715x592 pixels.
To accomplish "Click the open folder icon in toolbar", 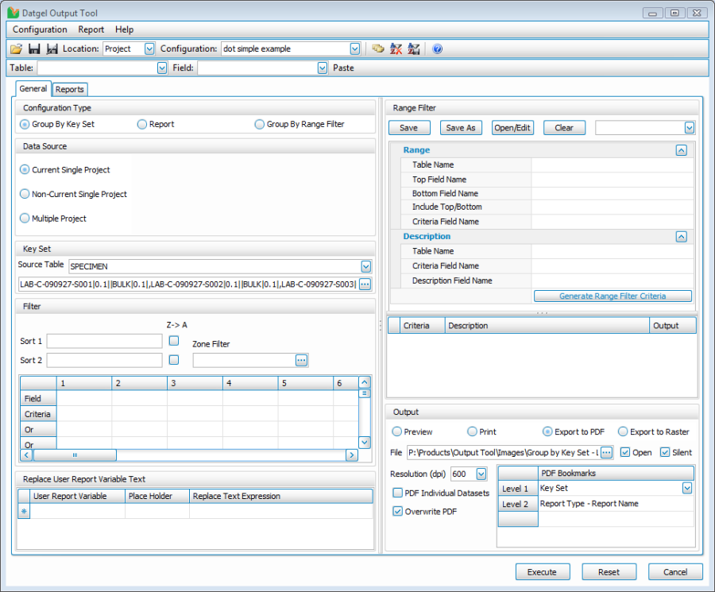I will point(16,48).
